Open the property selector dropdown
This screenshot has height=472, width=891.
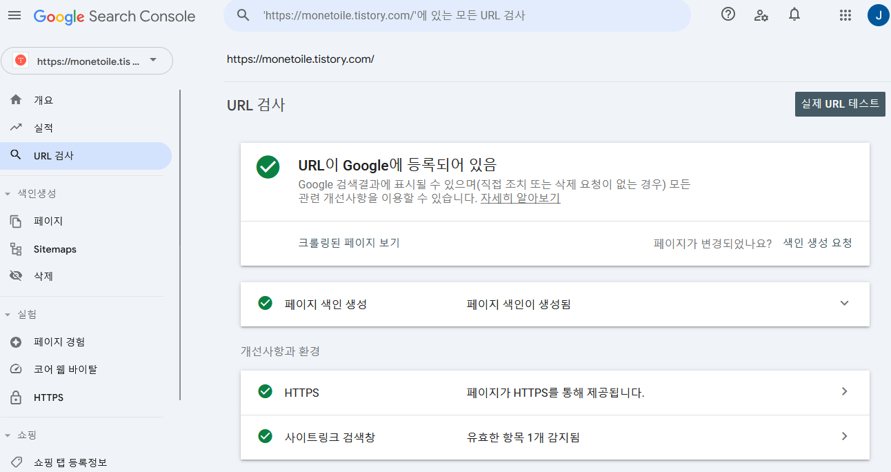click(87, 61)
